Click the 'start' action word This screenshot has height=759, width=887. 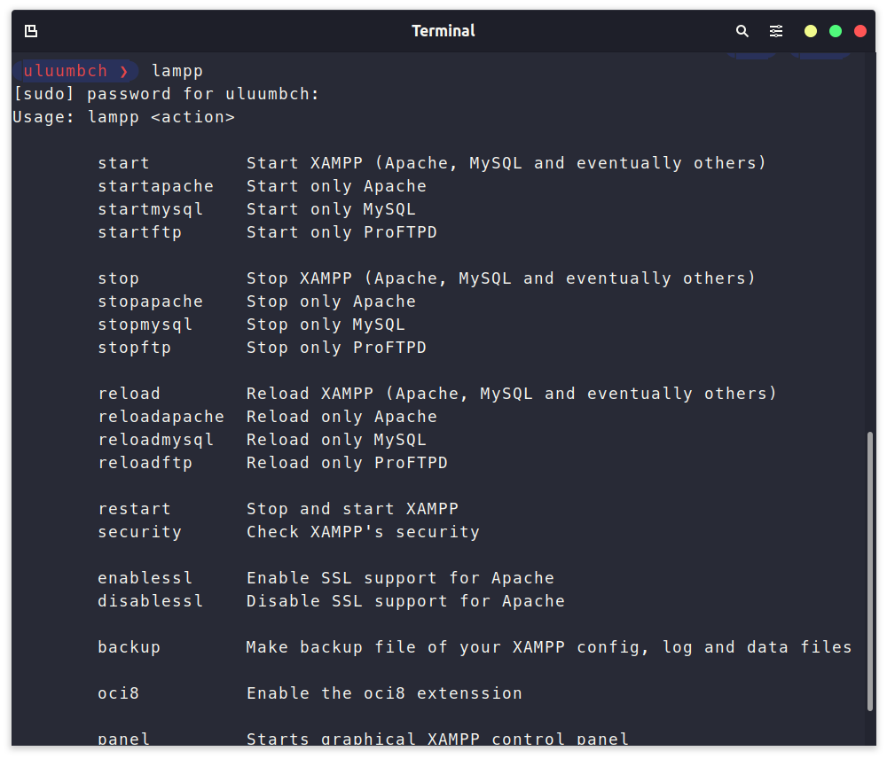tap(124, 163)
